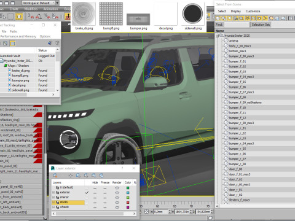The image size is (295, 221).
Task: Click the blue Vault log in icon in Asset Tracking
Action: point(50,43)
